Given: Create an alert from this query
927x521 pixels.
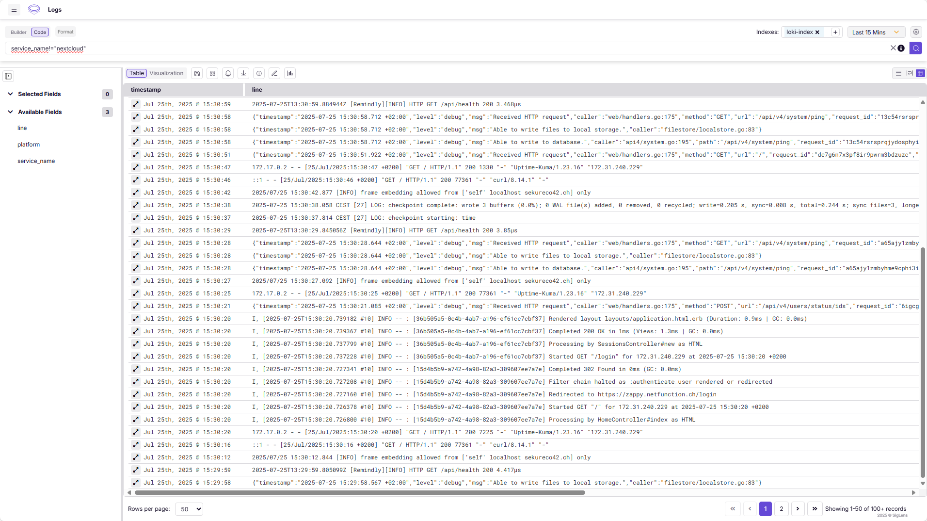Looking at the screenshot, I should pyautogui.click(x=228, y=73).
